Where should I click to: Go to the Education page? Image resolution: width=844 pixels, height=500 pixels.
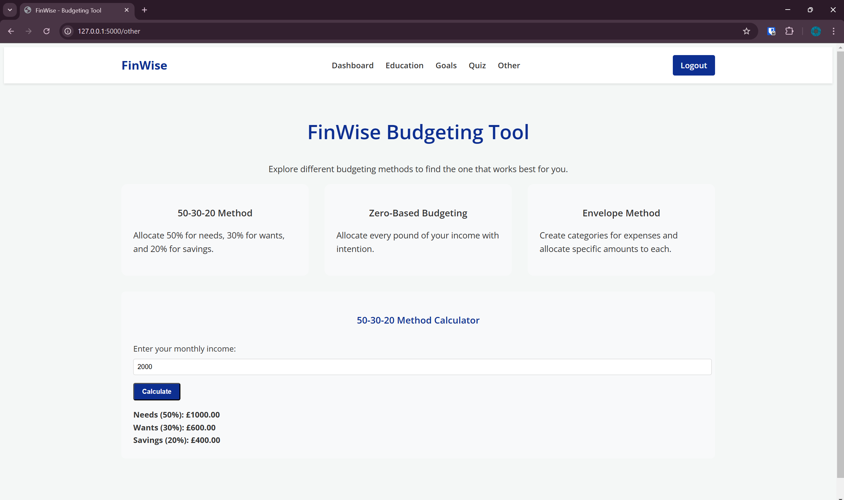[404, 65]
